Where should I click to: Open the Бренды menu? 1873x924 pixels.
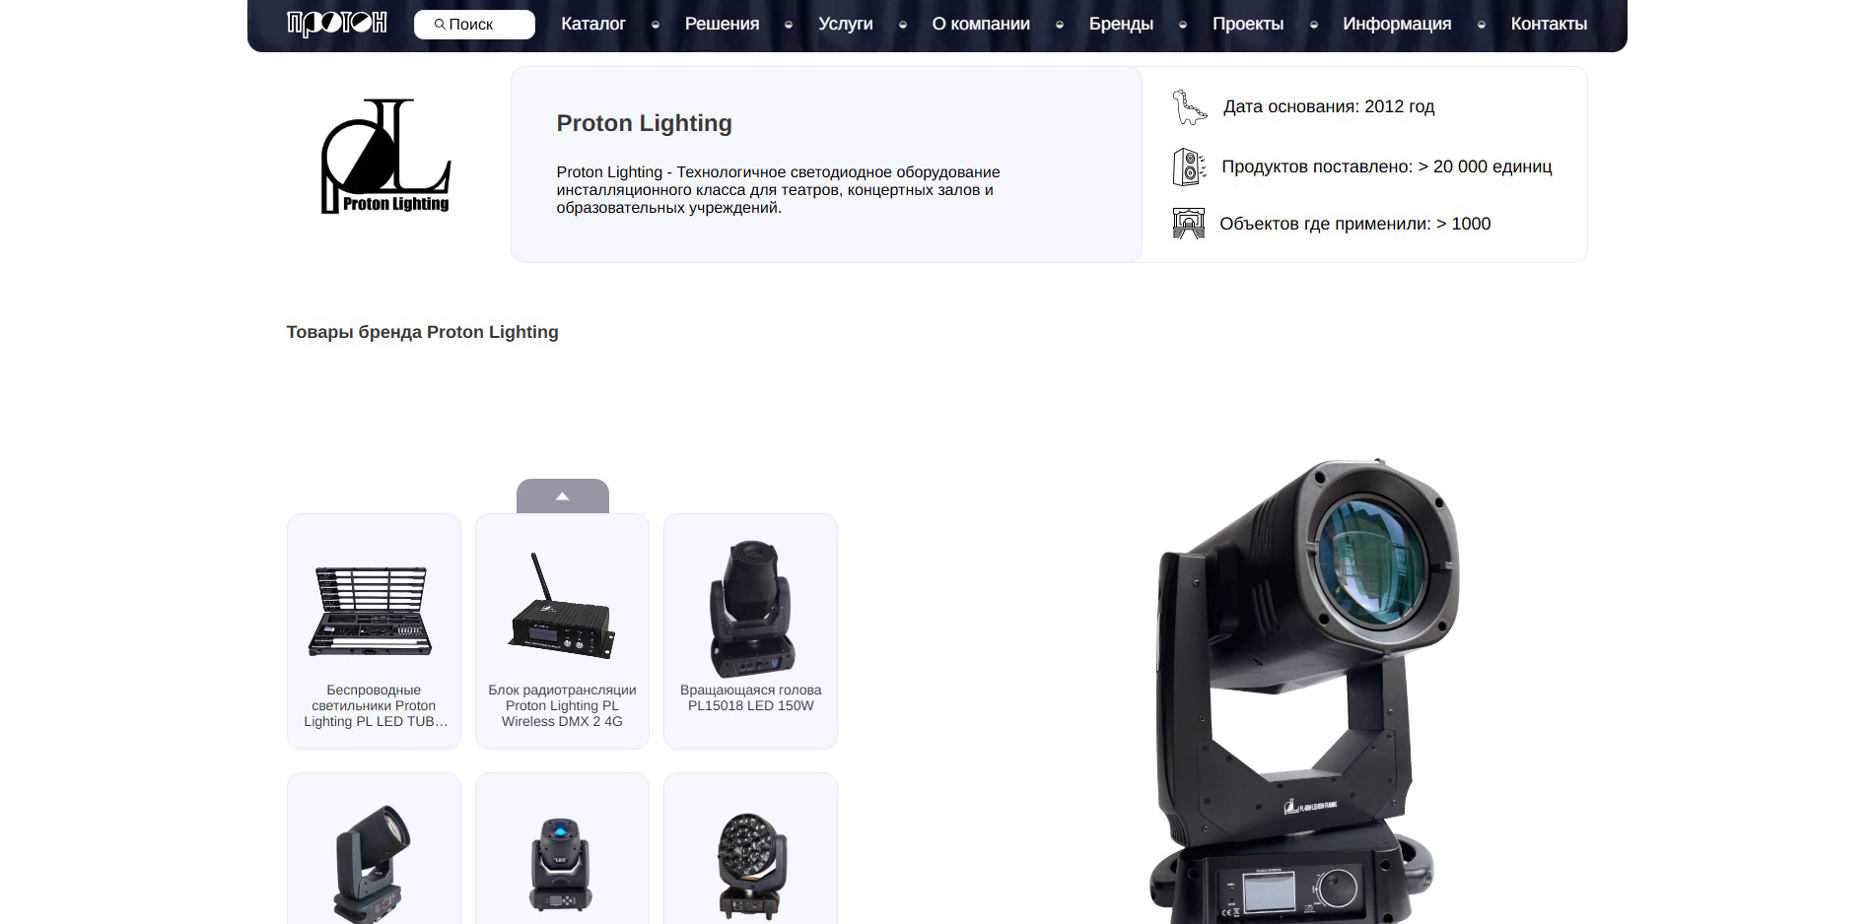point(1121,24)
